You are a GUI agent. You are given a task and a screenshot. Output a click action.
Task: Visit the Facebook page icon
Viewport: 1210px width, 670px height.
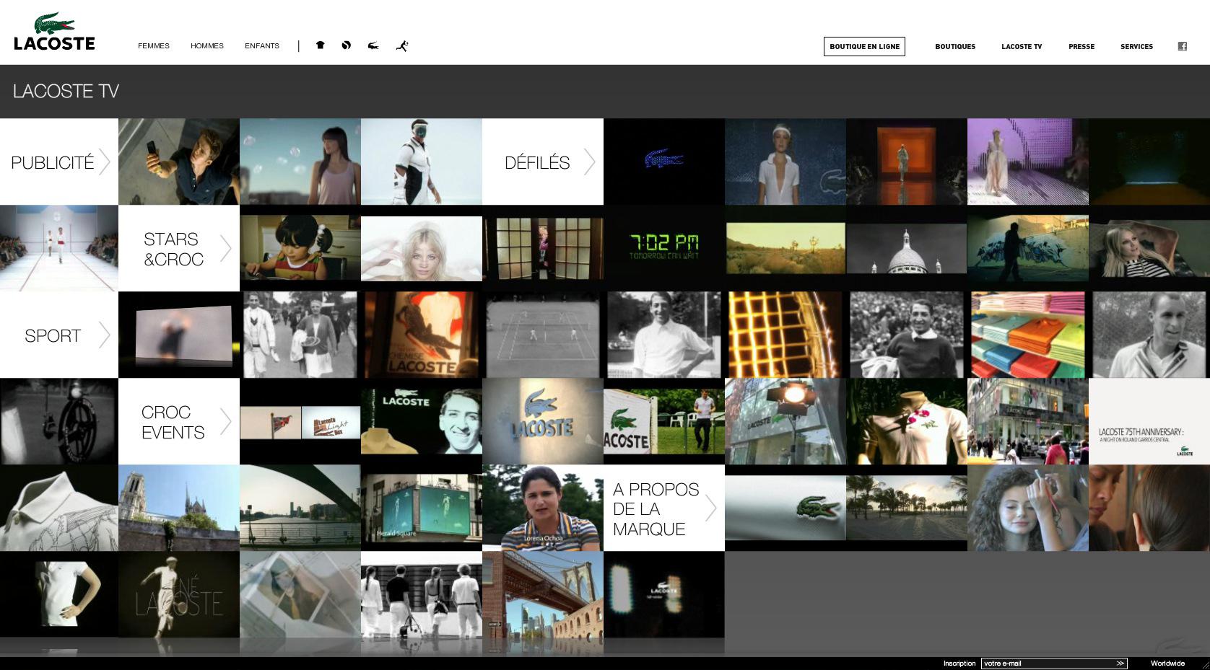pyautogui.click(x=1183, y=46)
